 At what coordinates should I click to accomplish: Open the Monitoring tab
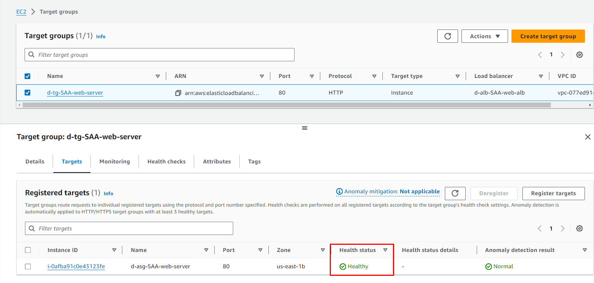114,162
